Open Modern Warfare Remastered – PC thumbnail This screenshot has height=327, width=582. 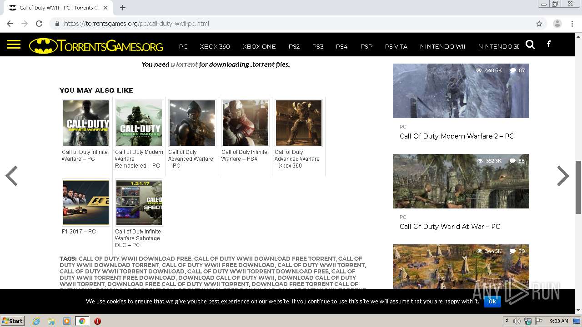(139, 123)
